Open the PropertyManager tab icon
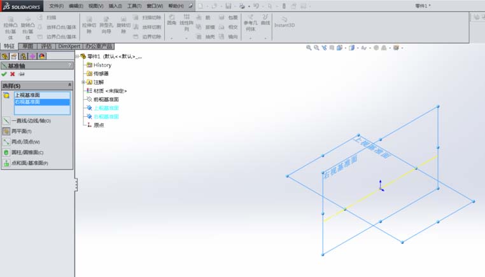This screenshot has width=485, height=277. (14, 56)
